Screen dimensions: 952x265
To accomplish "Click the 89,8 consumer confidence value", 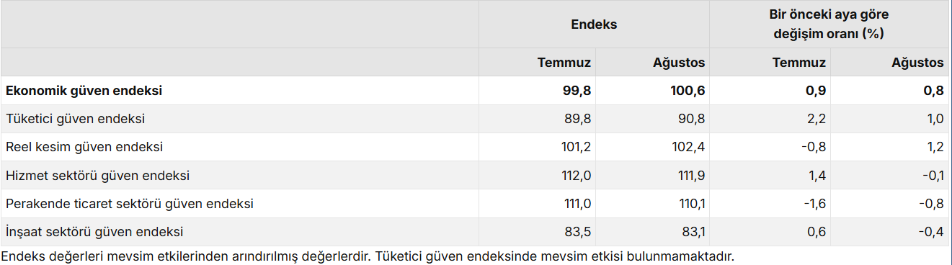I will (x=578, y=119).
